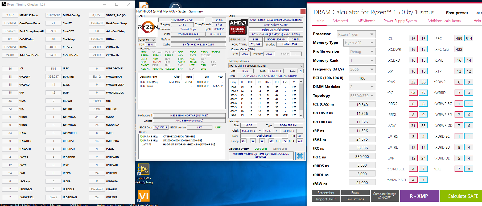This screenshot has height=206, width=482.
Task: Click green check icon beside CT250BX100SSD1 drive
Action: [141, 137]
